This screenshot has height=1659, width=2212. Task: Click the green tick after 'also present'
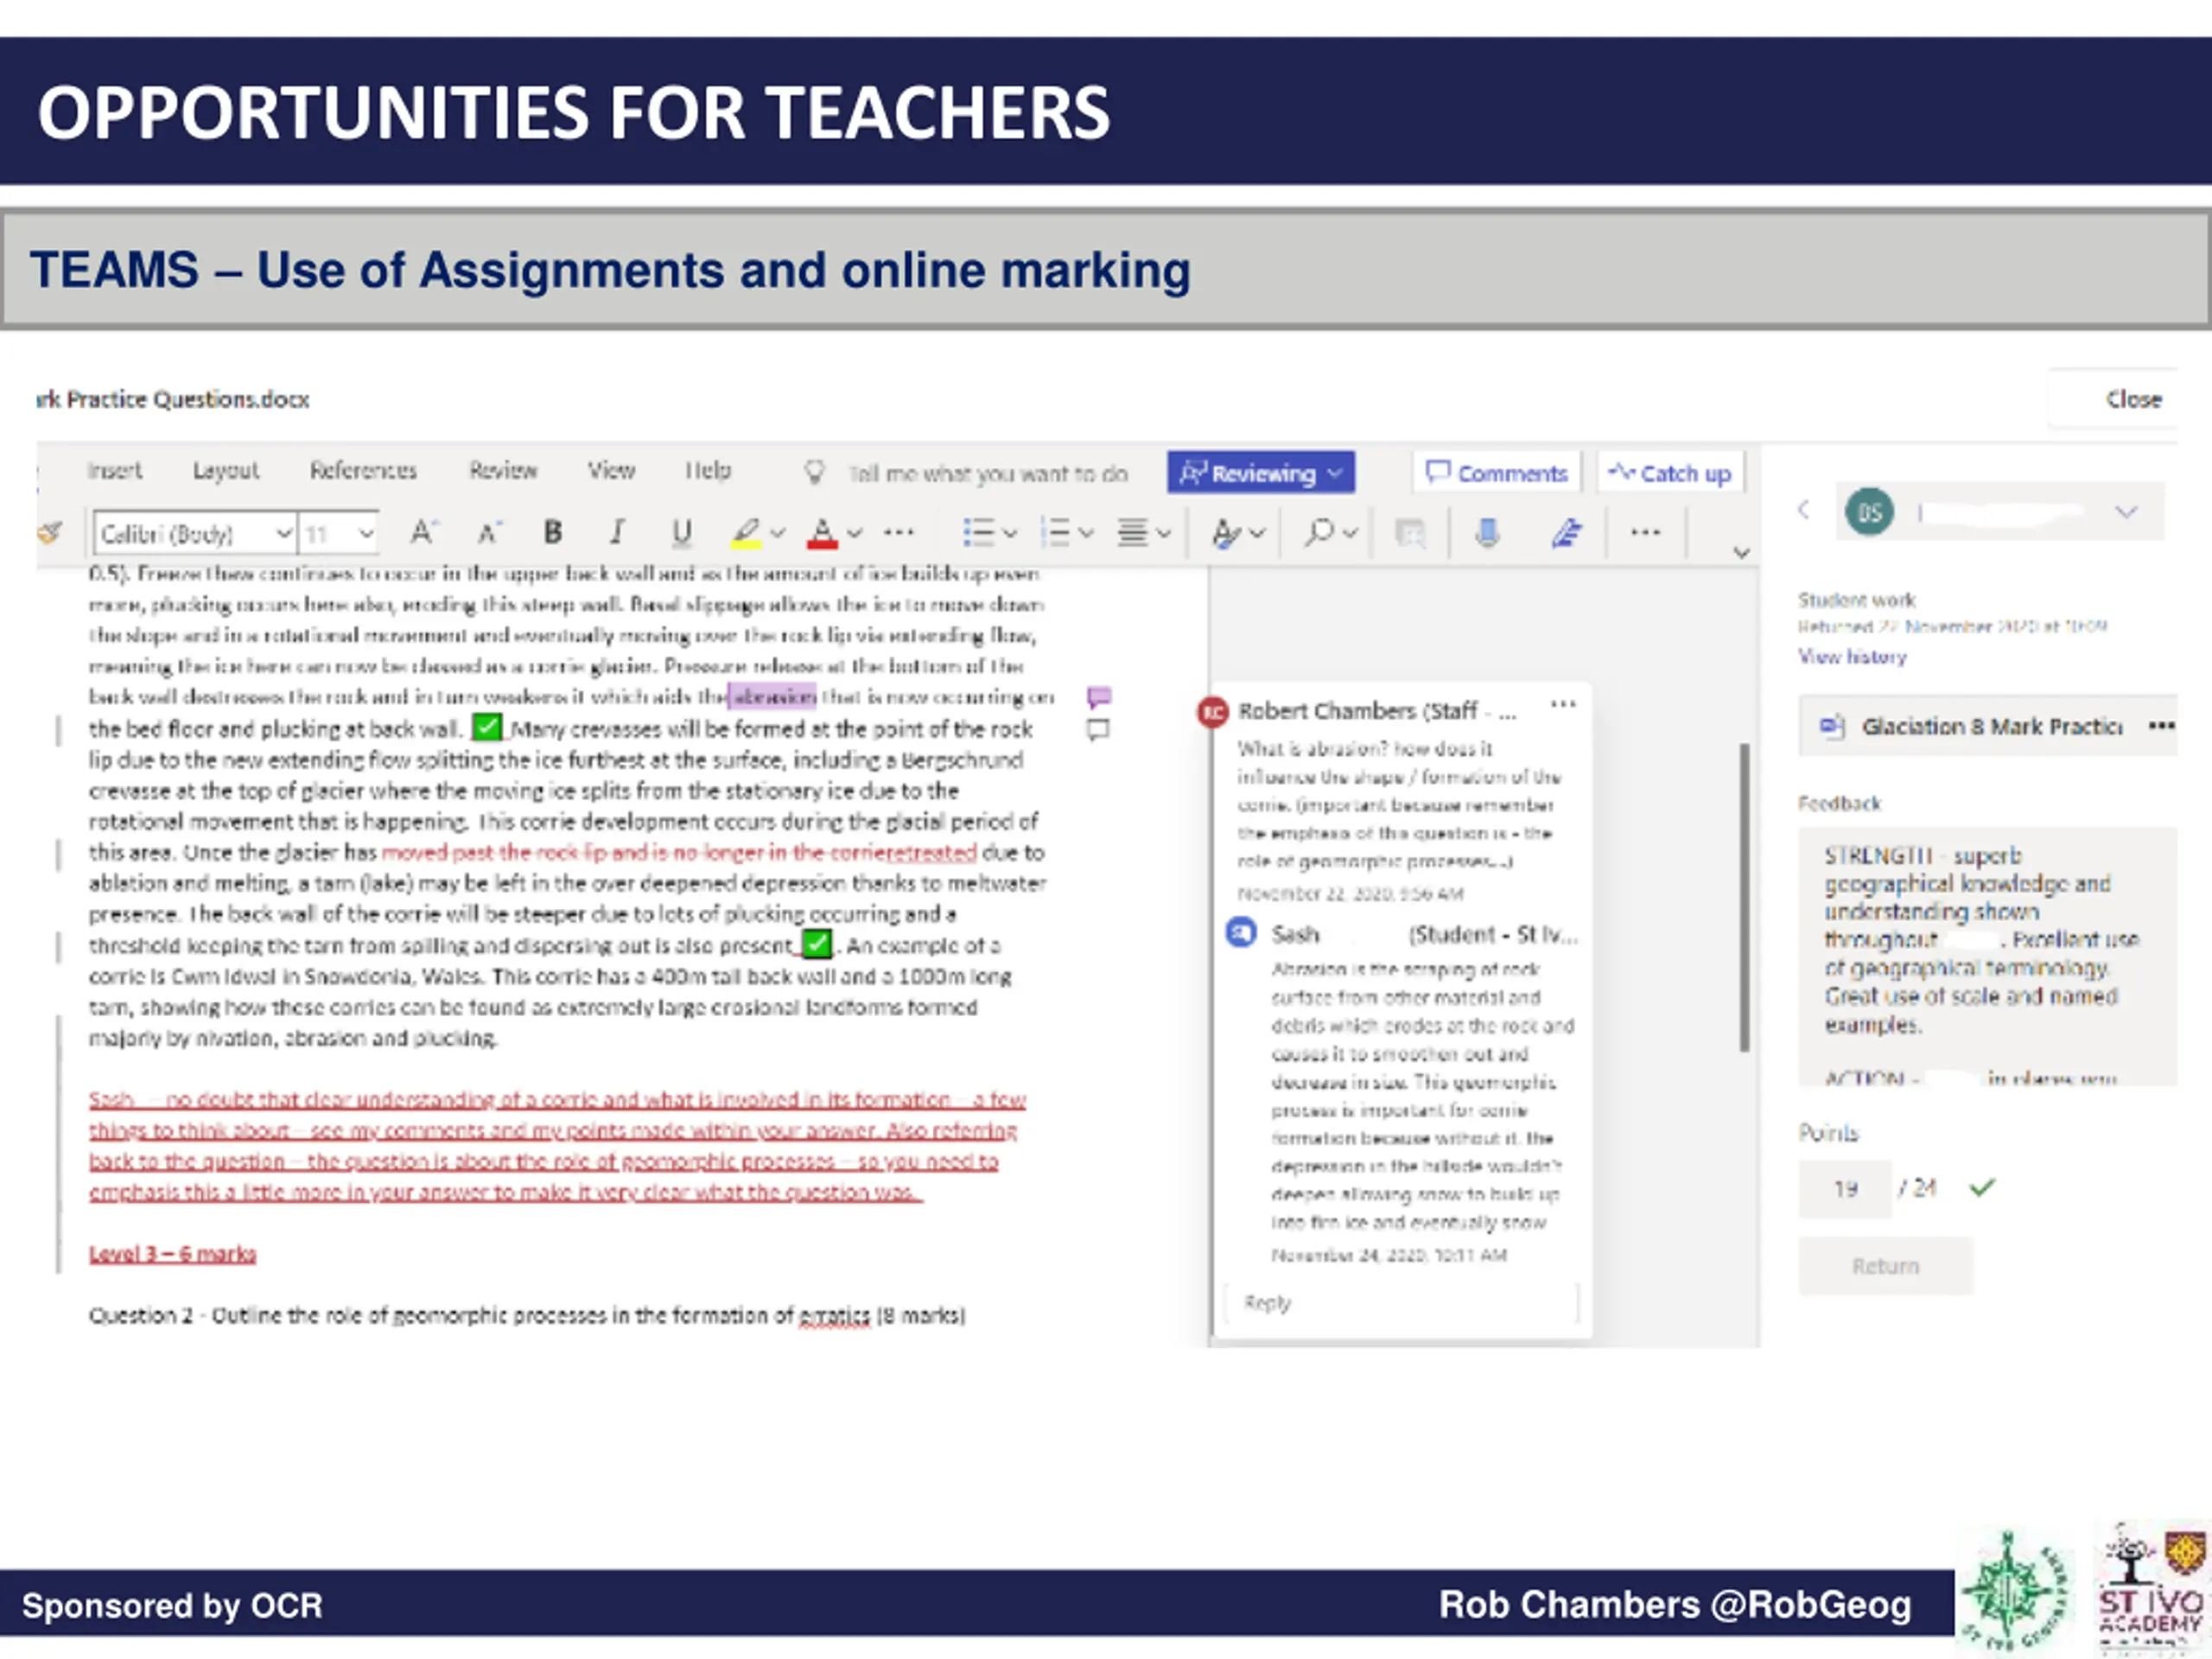pyautogui.click(x=817, y=943)
